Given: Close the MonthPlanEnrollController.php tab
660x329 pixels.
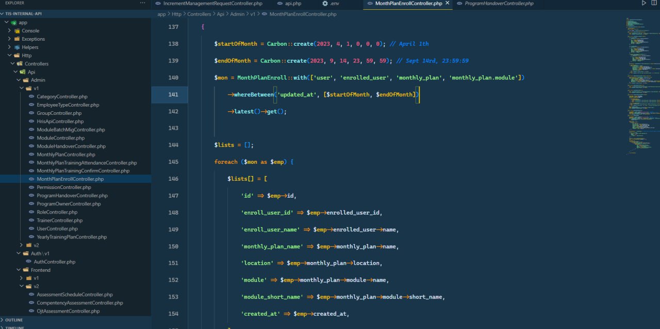Looking at the screenshot, I should [x=447, y=3].
